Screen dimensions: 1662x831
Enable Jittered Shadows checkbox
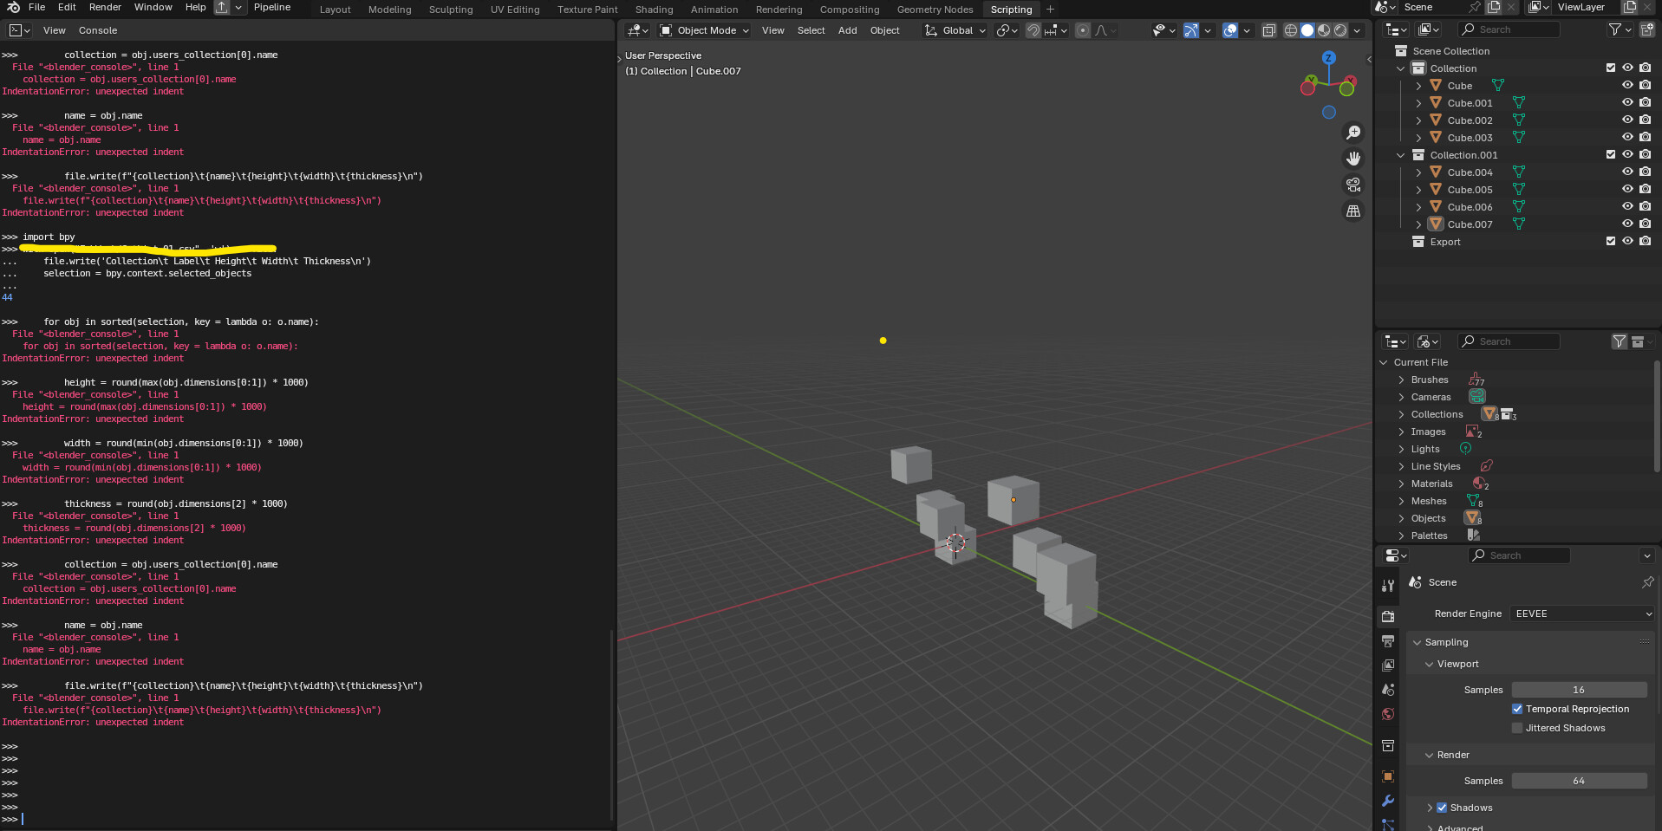(x=1517, y=728)
